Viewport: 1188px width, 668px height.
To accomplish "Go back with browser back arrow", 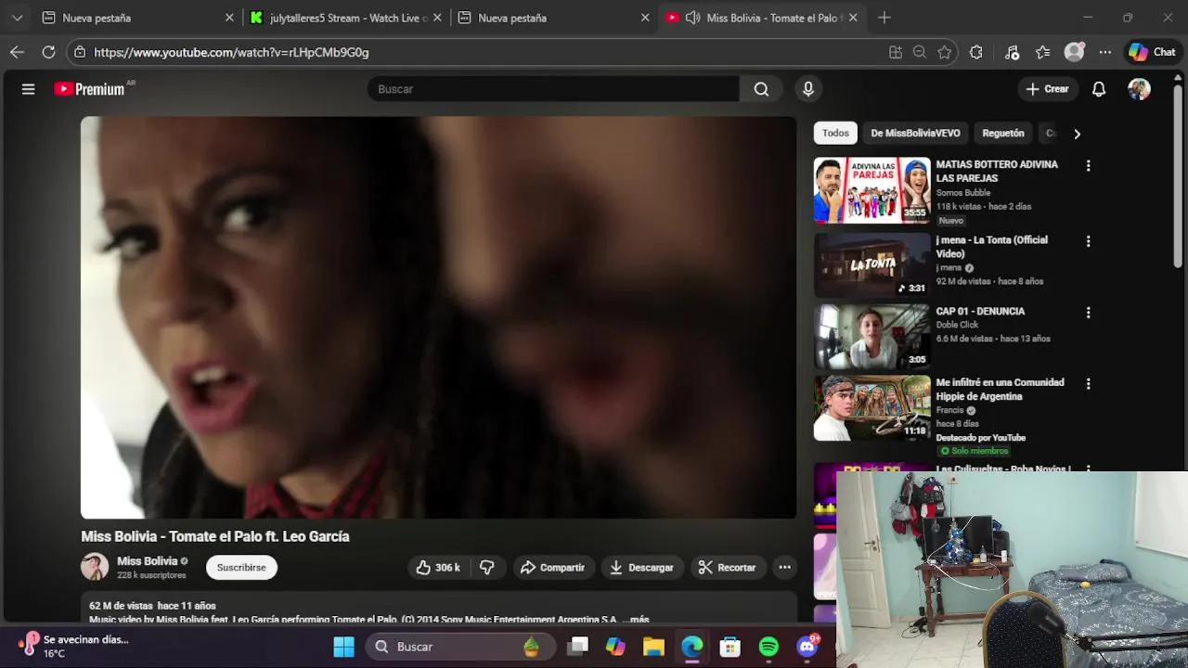I will [x=17, y=53].
